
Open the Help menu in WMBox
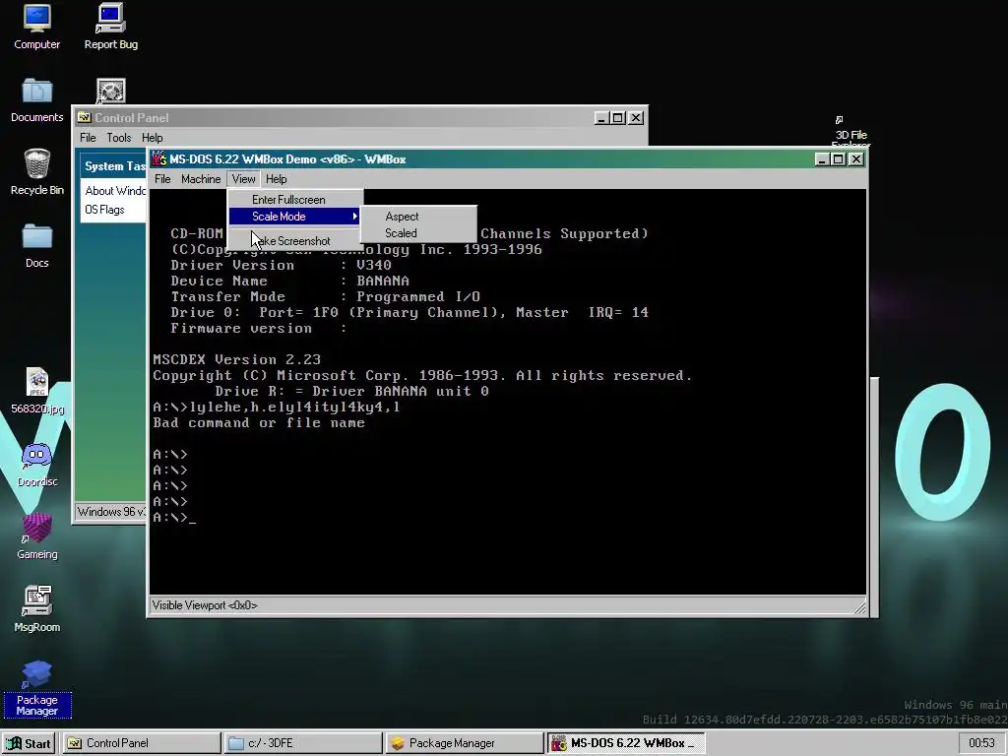click(x=277, y=179)
